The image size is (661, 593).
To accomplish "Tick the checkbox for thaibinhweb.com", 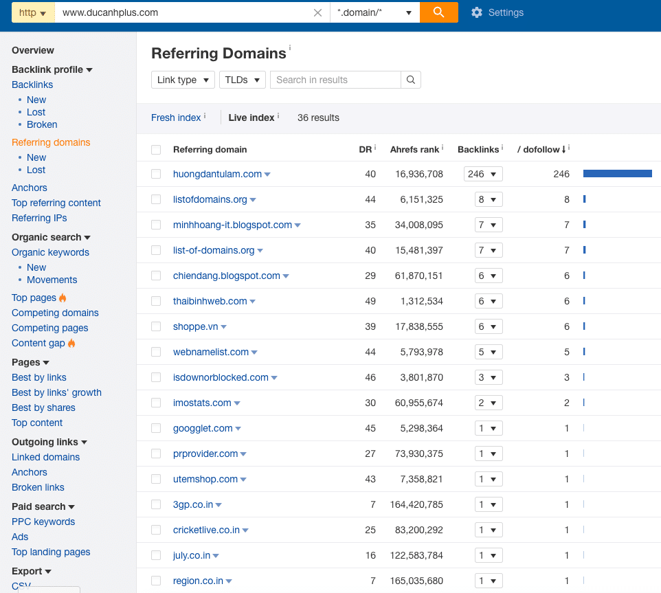I will (156, 301).
